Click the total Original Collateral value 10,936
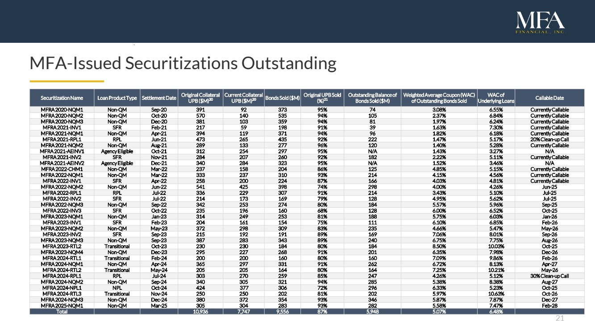Viewport: 595px width, 334px height. tap(200, 311)
